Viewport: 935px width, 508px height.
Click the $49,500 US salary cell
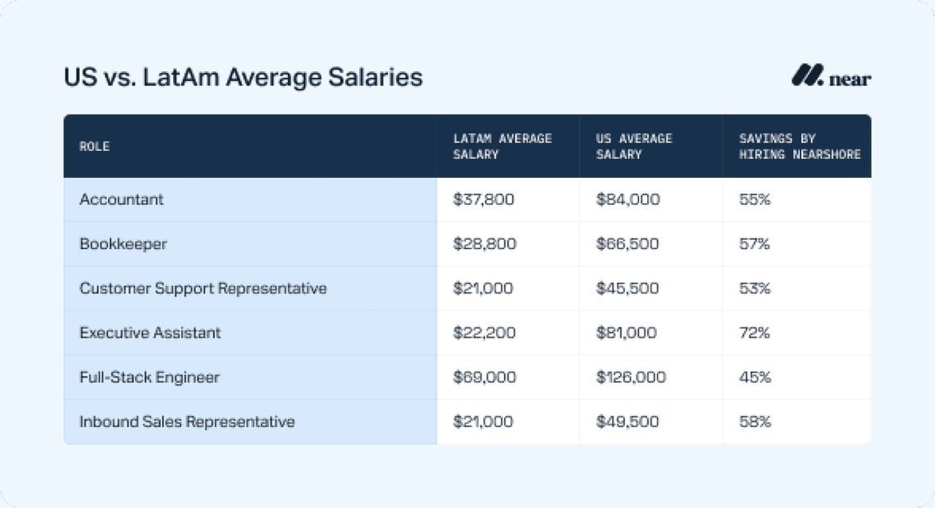627,422
